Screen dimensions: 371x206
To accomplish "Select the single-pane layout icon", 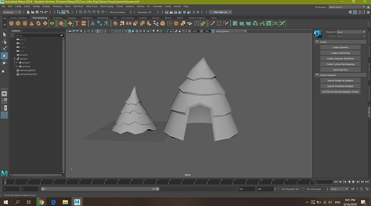I will (4, 94).
